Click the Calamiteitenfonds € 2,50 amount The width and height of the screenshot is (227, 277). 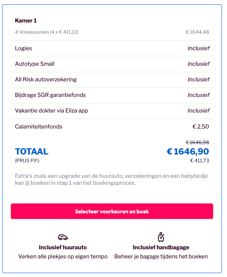tap(201, 126)
